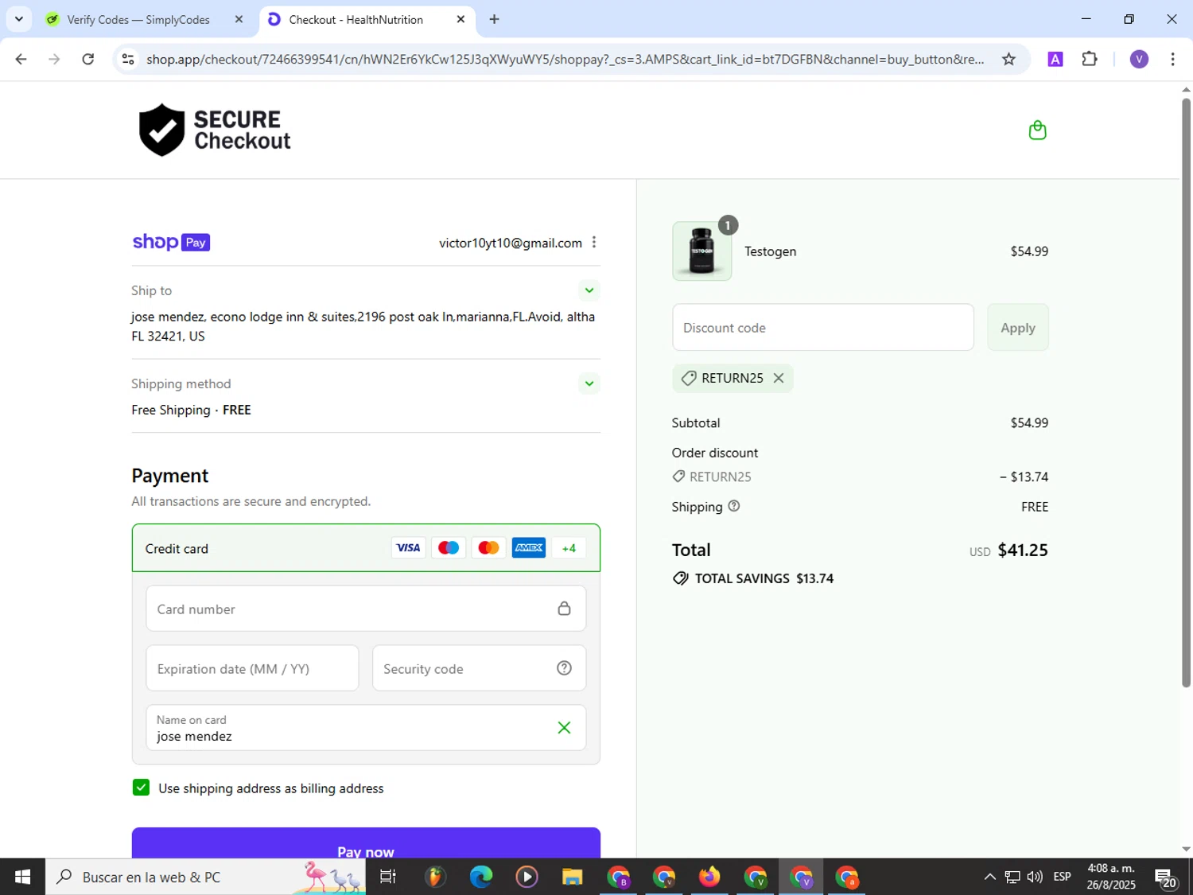Click the total amount $41.25
Screen dimensions: 1193x895
1023,550
